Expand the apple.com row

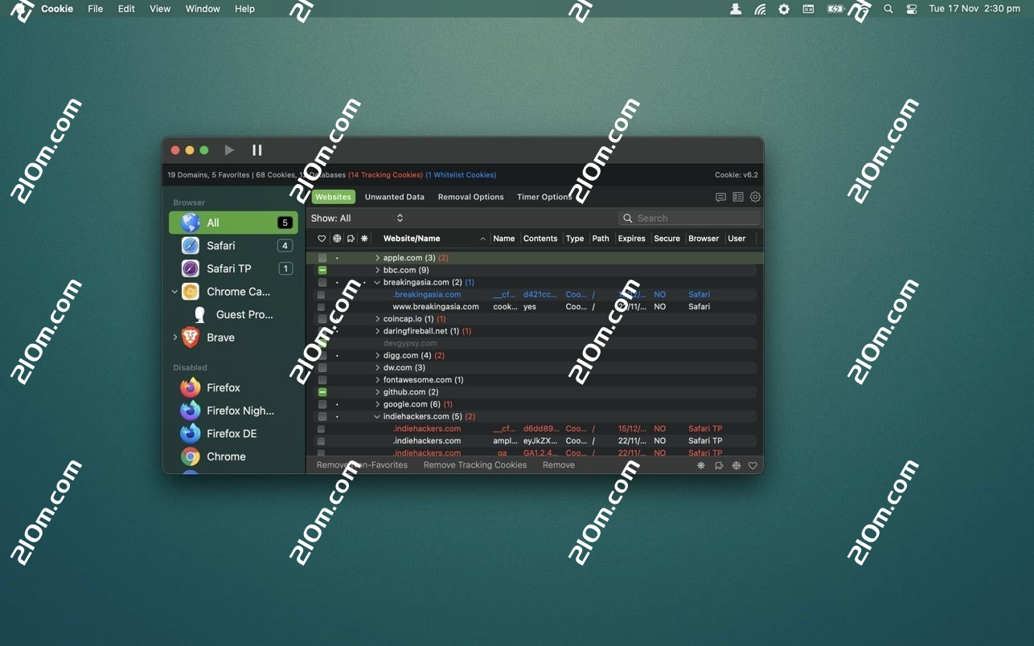[377, 258]
